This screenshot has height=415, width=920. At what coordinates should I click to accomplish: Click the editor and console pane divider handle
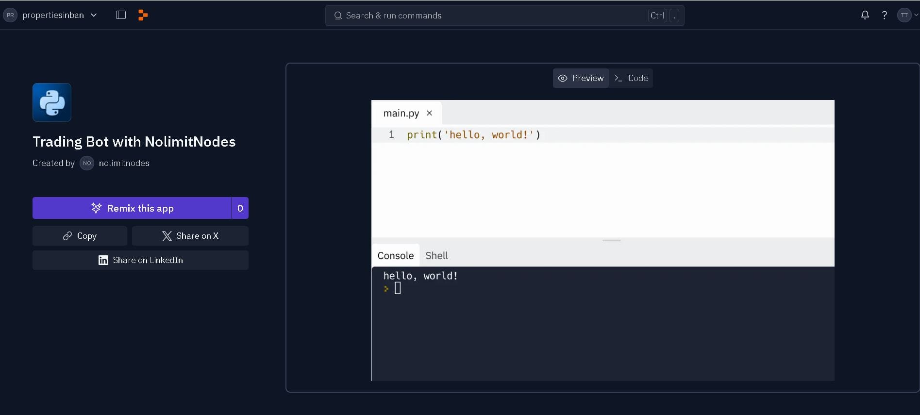pyautogui.click(x=612, y=240)
